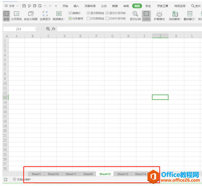Switch to the 数据 tab
The image size is (202, 186).
tap(115, 6)
